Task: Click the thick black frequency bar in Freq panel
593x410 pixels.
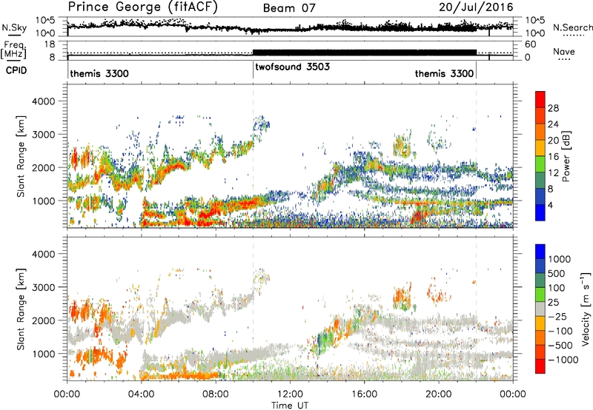Action: click(x=365, y=53)
